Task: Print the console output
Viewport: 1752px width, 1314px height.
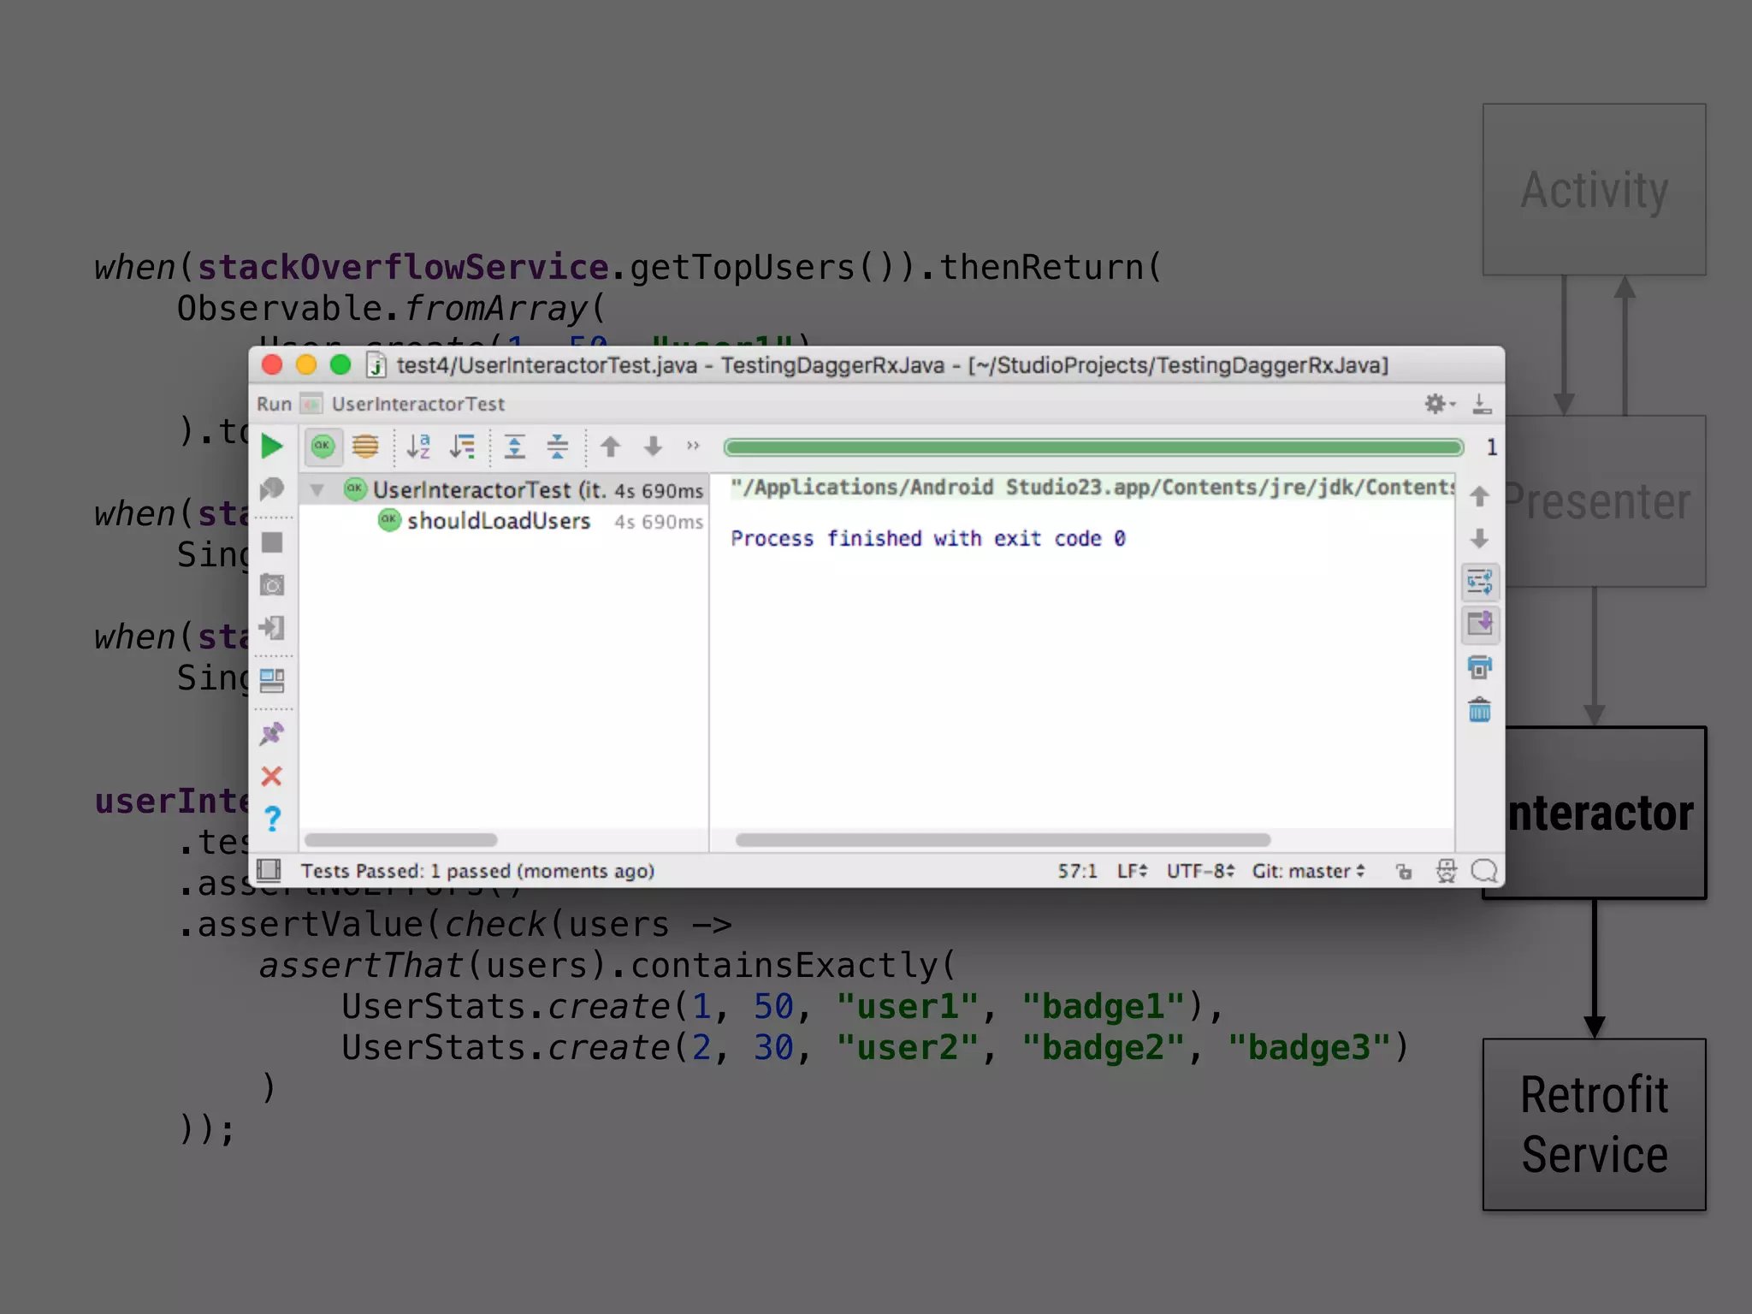Action: coord(1479,667)
